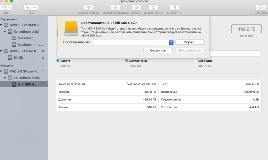Click the /Volumes/Kirill 500 Gb mount path
The image size is (268, 160).
point(141,84)
